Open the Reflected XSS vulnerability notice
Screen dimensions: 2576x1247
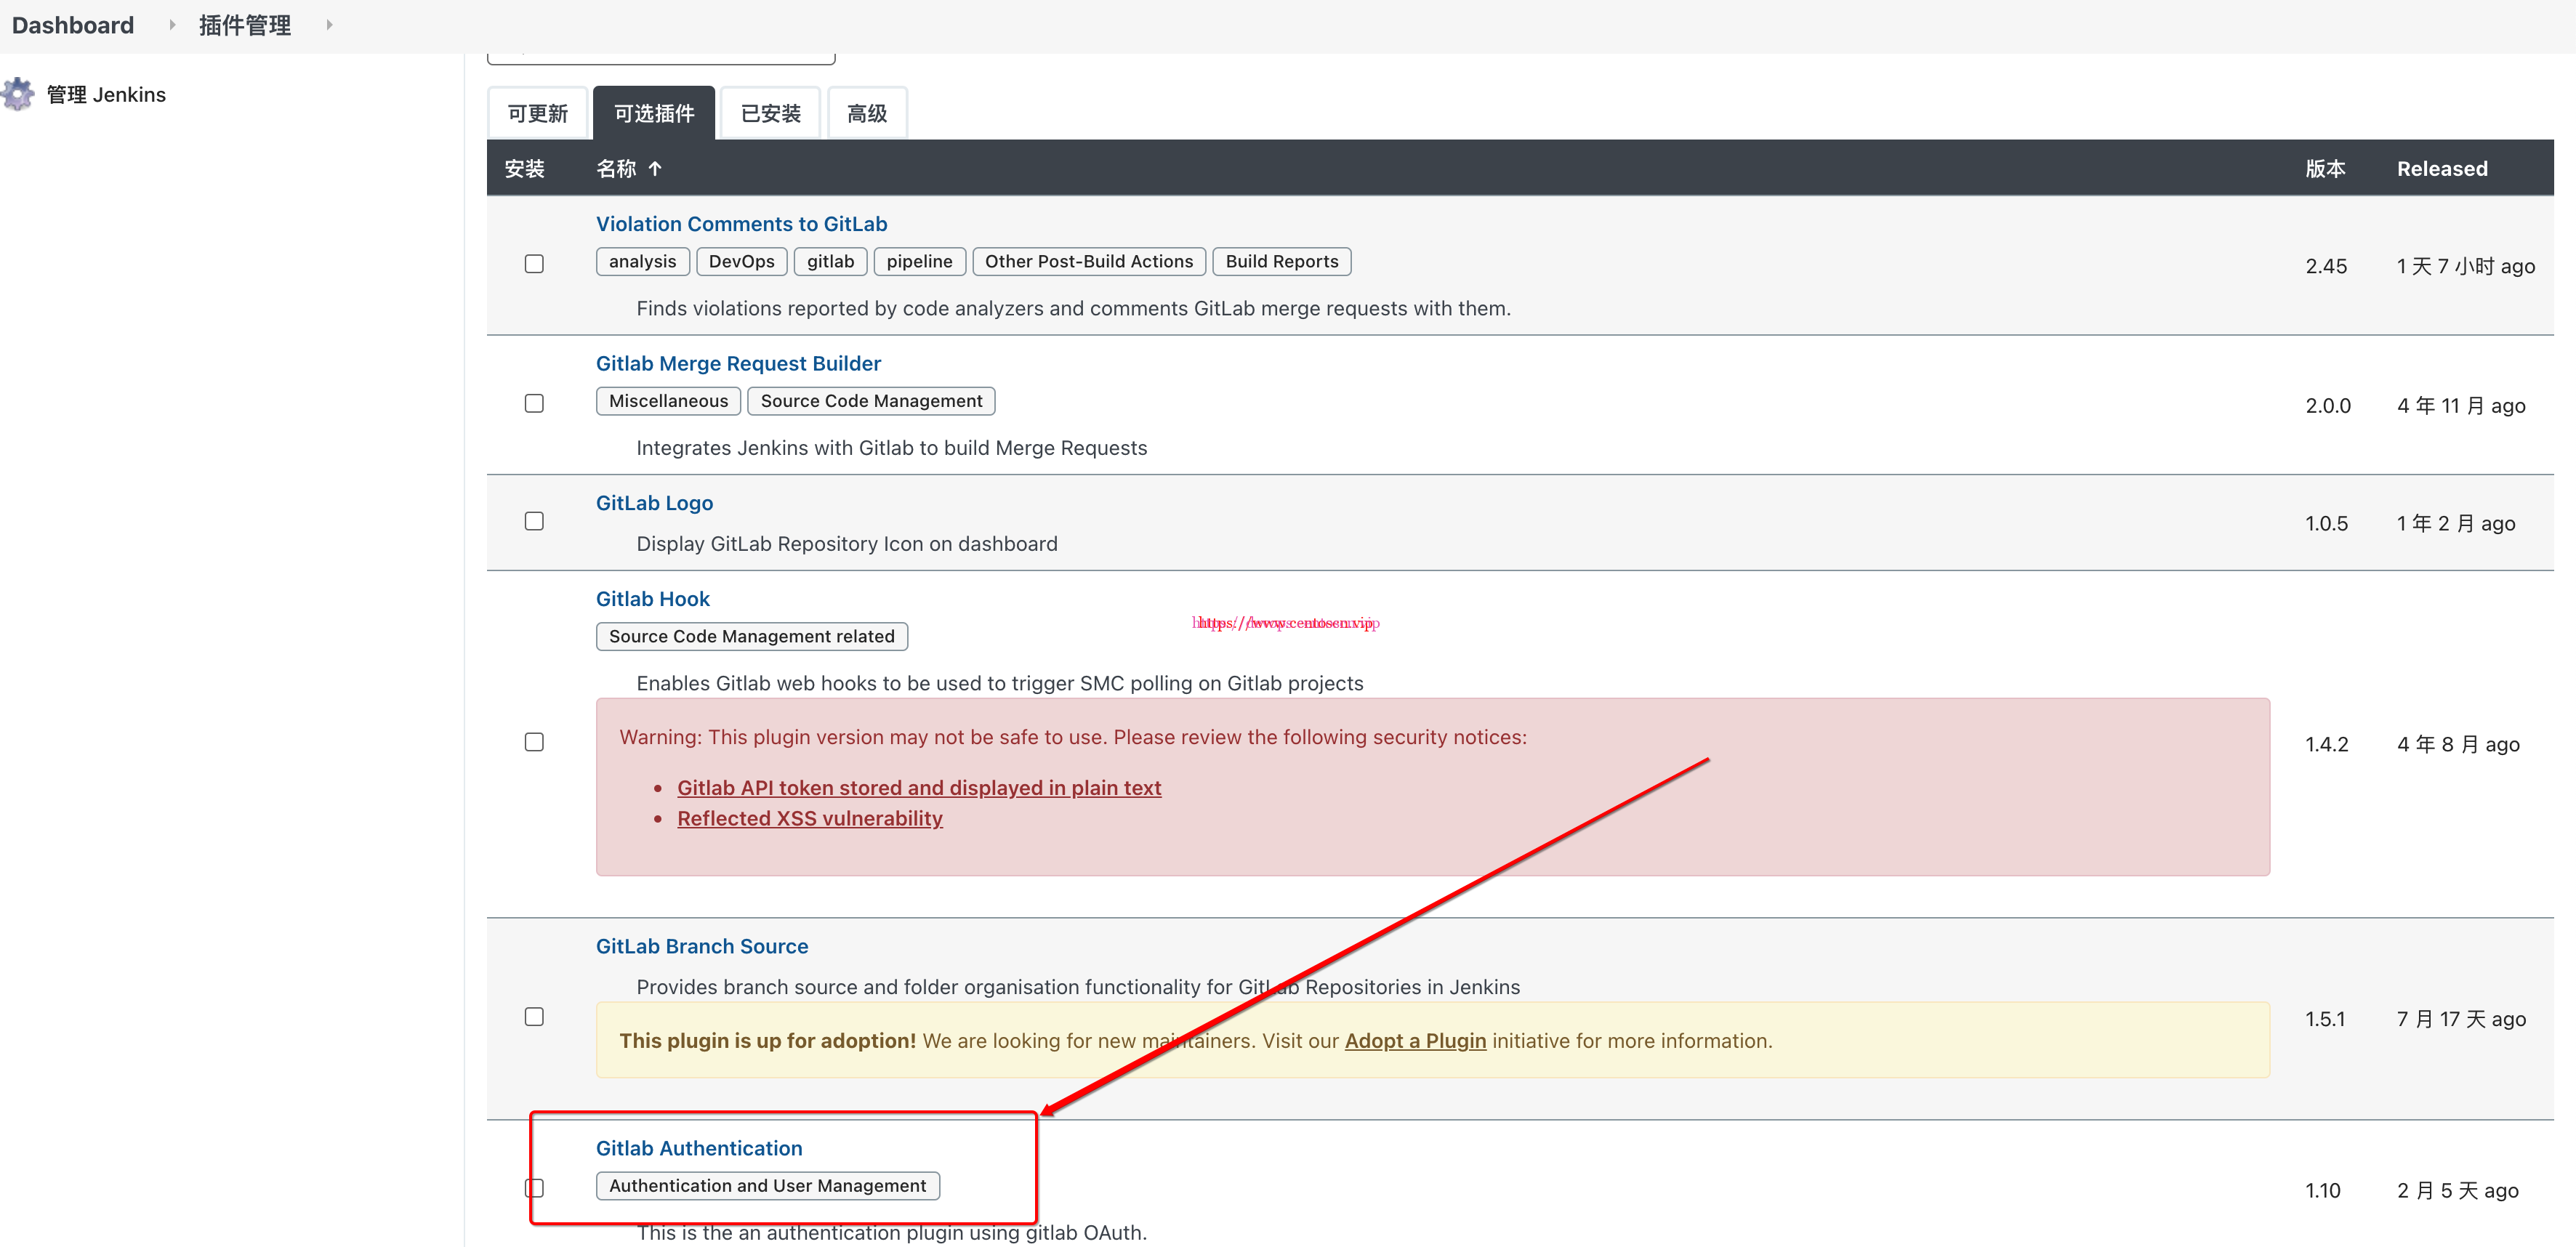[810, 818]
